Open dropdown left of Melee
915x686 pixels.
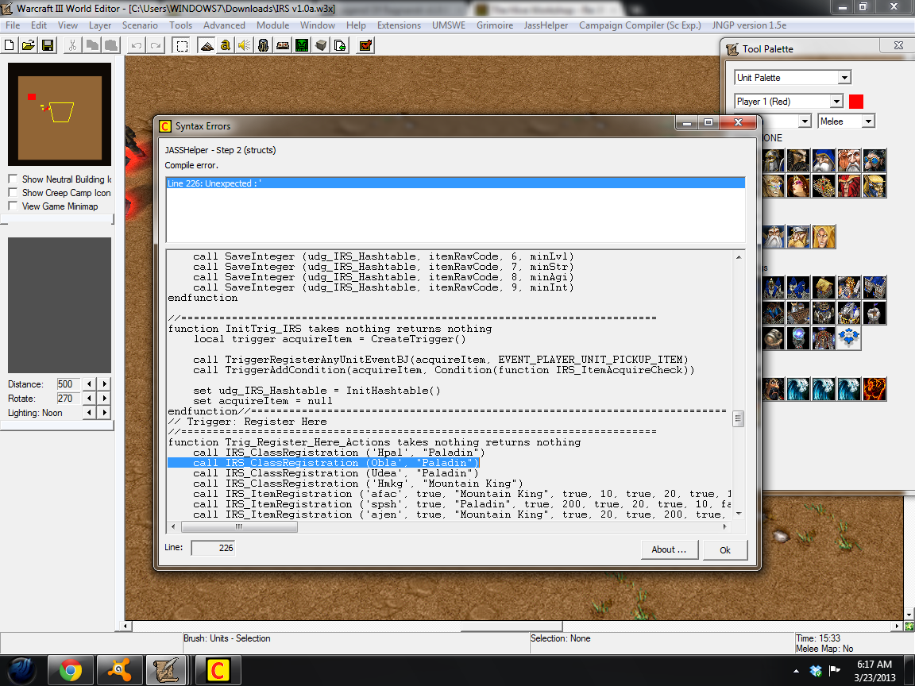(x=805, y=121)
